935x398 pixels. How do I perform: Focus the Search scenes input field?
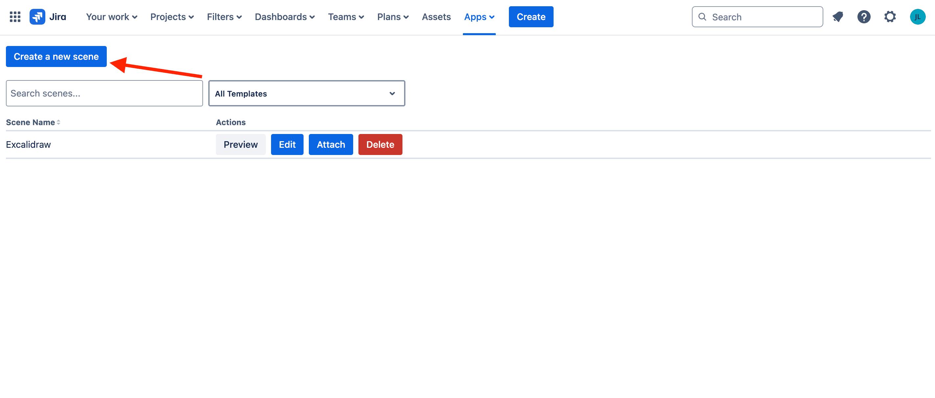[104, 93]
